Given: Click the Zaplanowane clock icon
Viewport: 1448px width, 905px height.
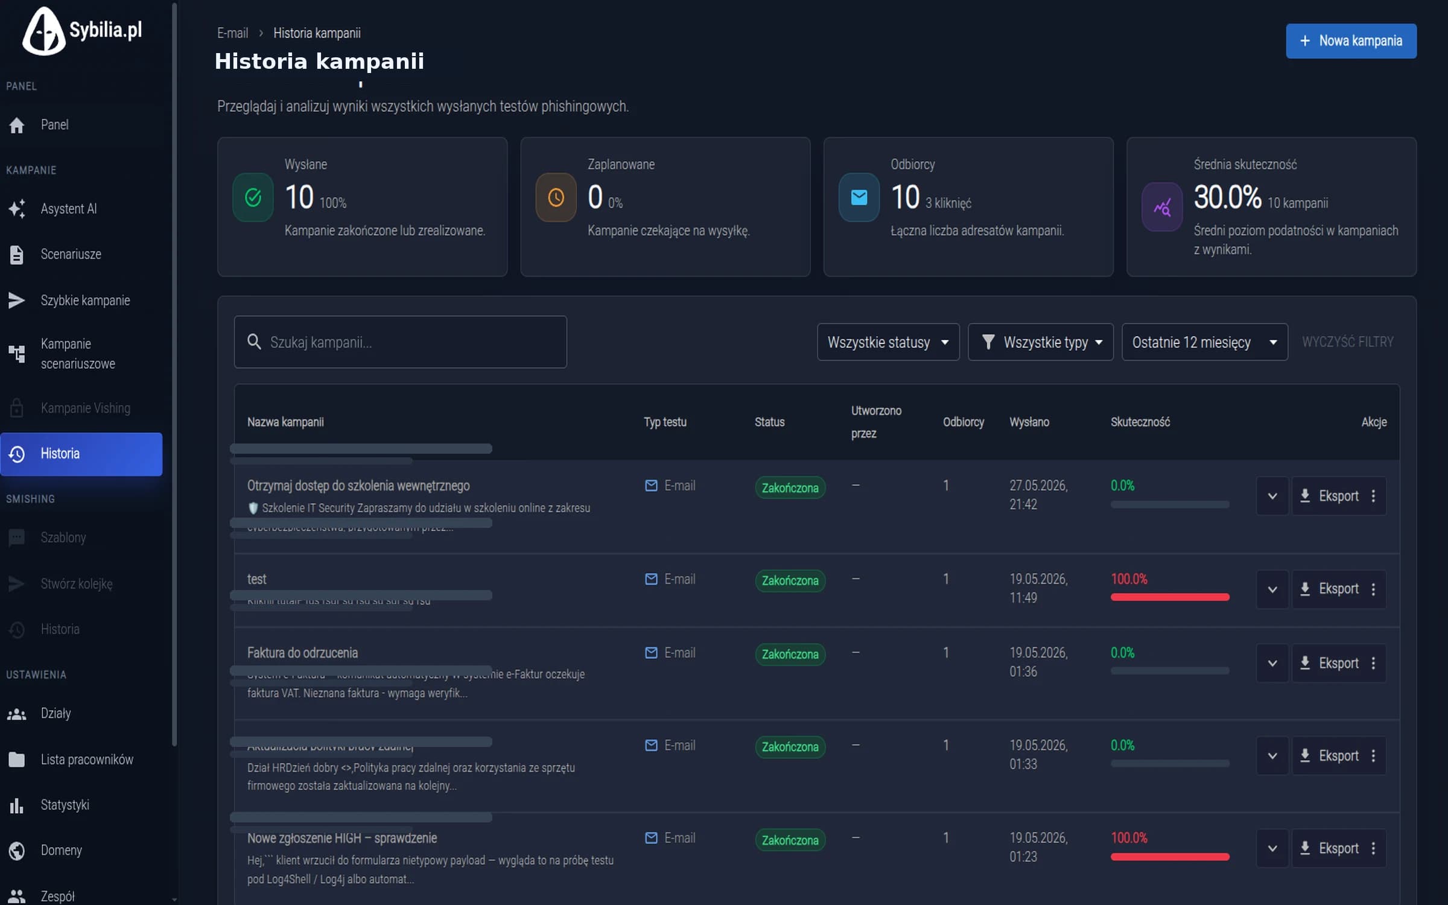Looking at the screenshot, I should click(x=556, y=197).
